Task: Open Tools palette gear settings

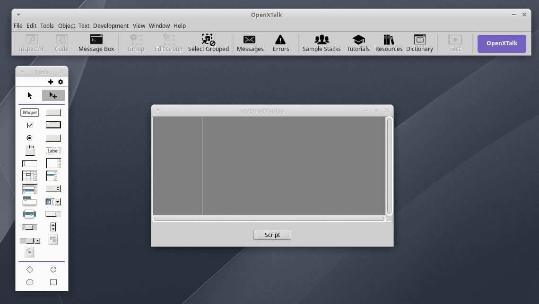Action: coord(61,82)
